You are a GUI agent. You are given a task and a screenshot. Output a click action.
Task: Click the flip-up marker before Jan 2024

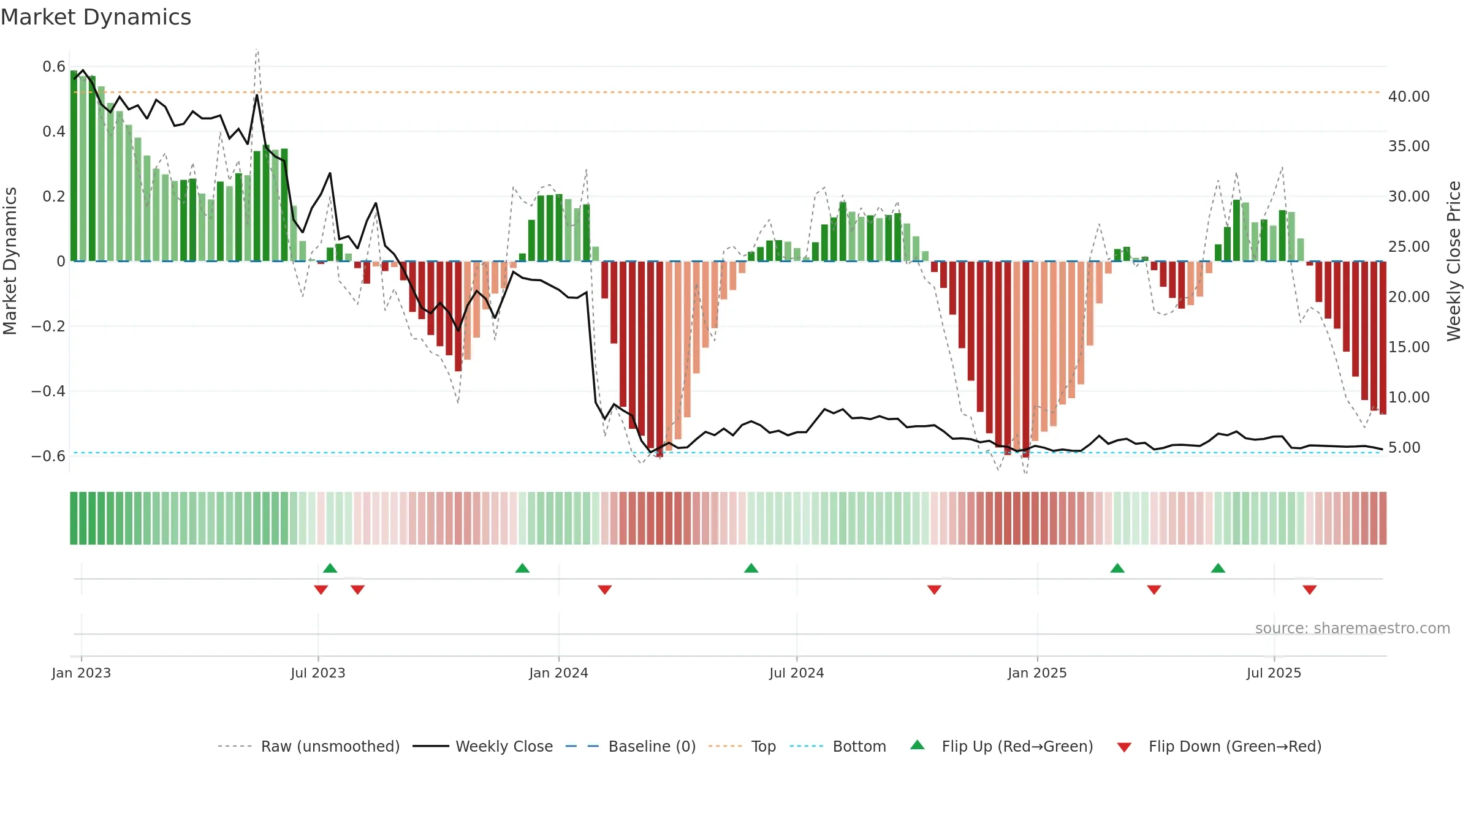tap(522, 568)
